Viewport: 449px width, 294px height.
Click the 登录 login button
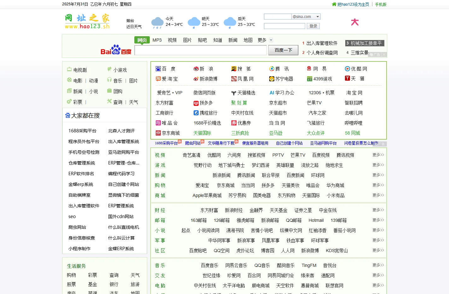click(x=313, y=26)
